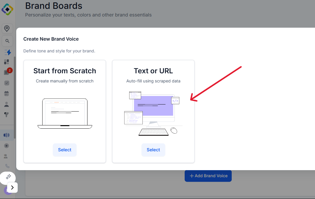Click the sidebar search icon

coord(7,41)
